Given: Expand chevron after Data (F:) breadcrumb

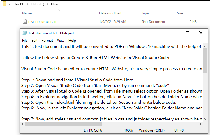Looking at the screenshot, I should coord(48,4).
